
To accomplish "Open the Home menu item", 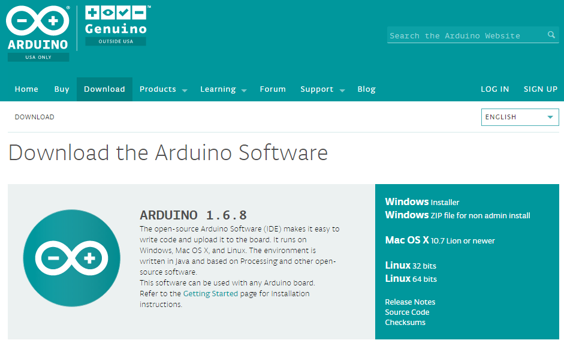I will point(26,89).
